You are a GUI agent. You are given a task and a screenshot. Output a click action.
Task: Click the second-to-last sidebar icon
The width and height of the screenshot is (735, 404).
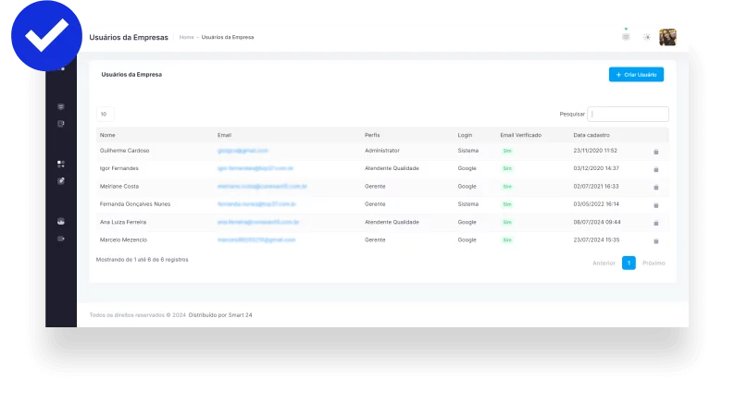coord(61,222)
